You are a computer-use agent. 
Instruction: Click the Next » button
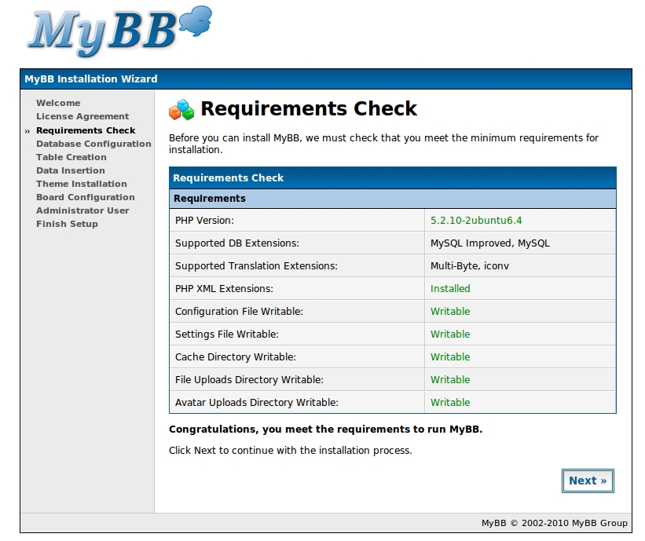click(x=588, y=481)
